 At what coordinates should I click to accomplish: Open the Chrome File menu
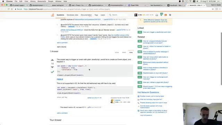coord(16,1)
